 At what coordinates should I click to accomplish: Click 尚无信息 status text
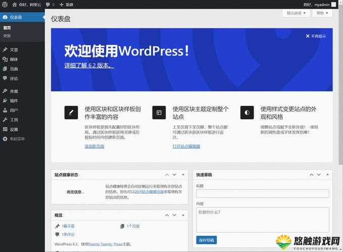(75, 192)
